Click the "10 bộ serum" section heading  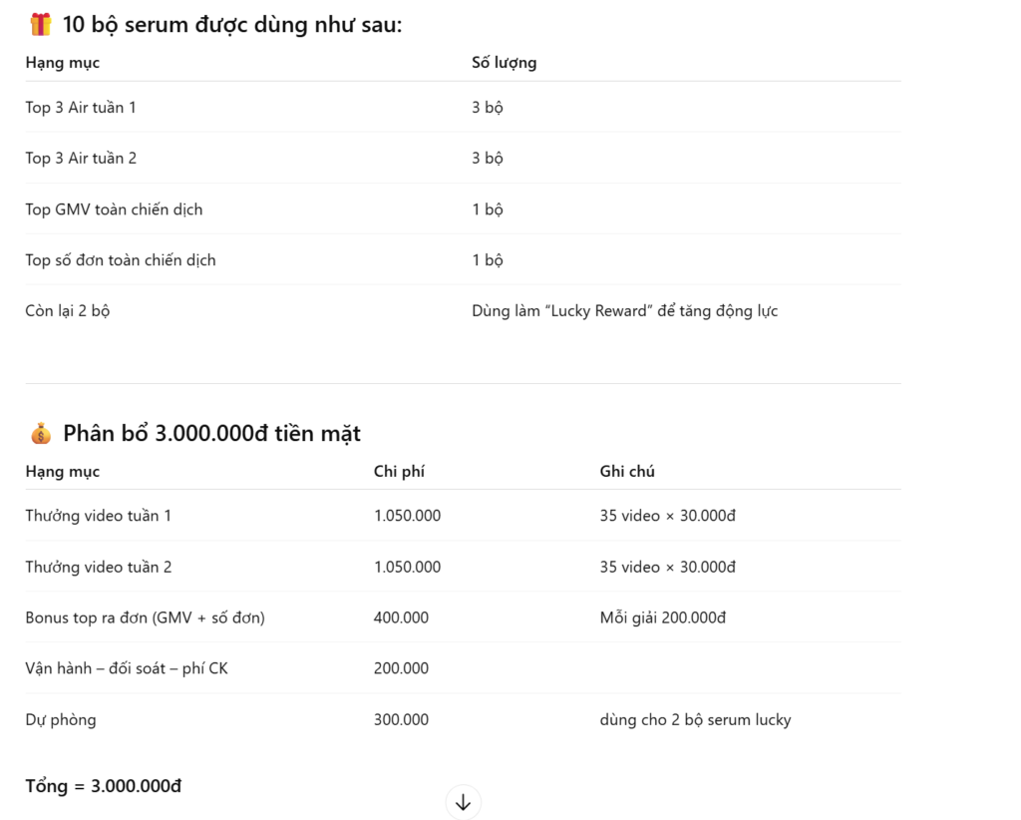(231, 25)
